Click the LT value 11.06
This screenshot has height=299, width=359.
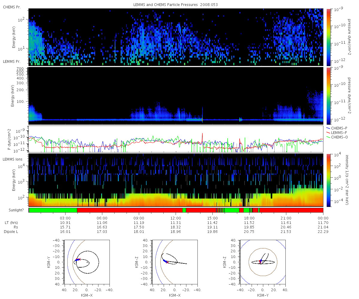[x=102, y=223]
